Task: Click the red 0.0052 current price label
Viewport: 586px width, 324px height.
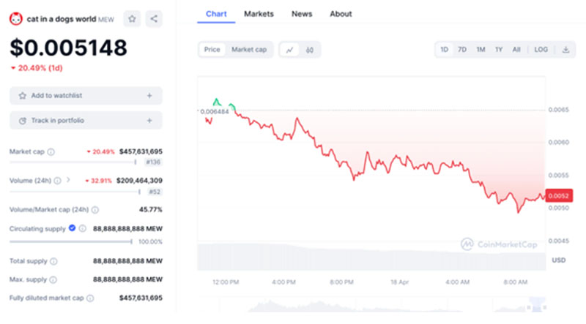Action: 559,195
